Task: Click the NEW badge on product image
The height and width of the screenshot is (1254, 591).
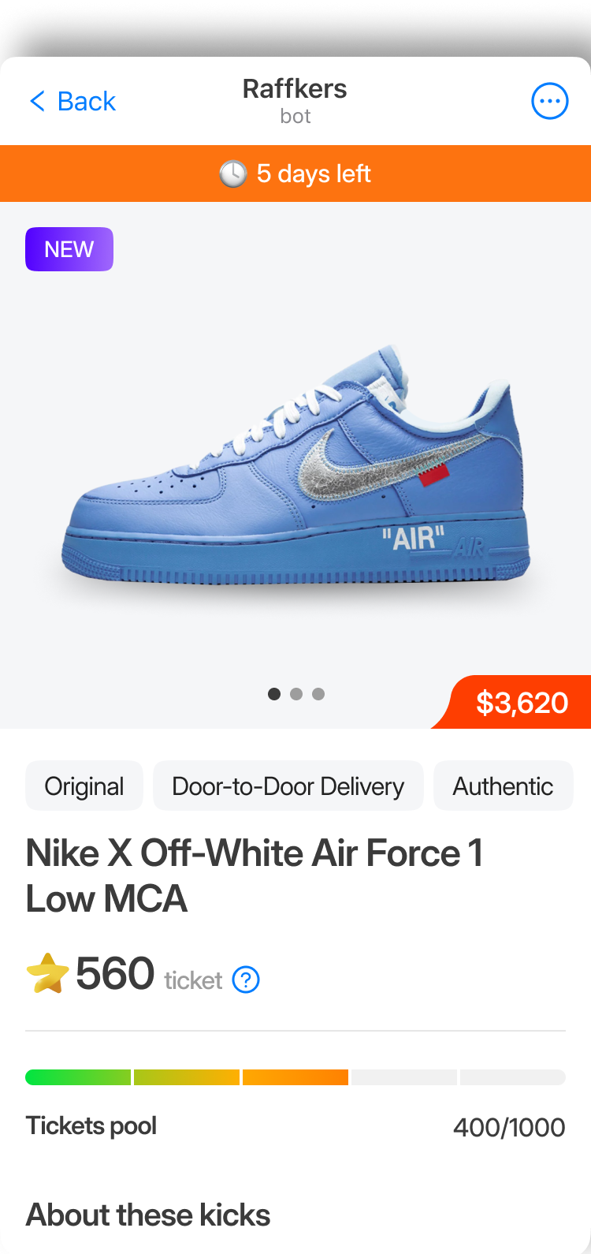Action: tap(69, 249)
